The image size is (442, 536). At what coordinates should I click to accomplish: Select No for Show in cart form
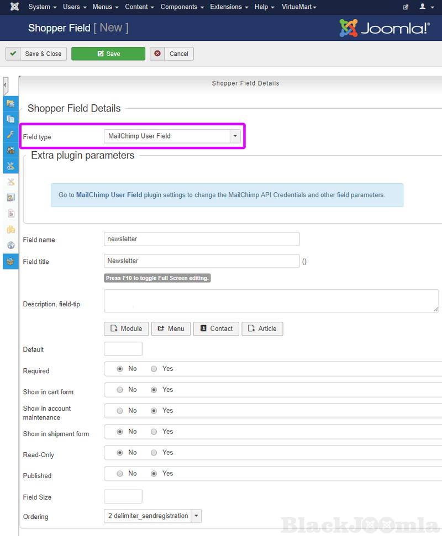[x=120, y=390]
